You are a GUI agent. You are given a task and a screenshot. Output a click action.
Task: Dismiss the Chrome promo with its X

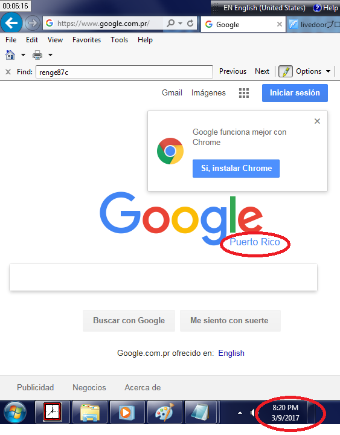317,121
